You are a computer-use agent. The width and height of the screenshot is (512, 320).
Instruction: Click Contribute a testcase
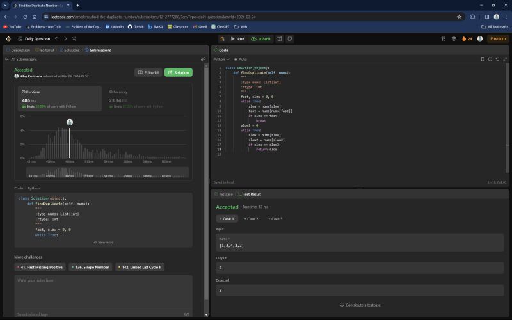click(x=360, y=305)
